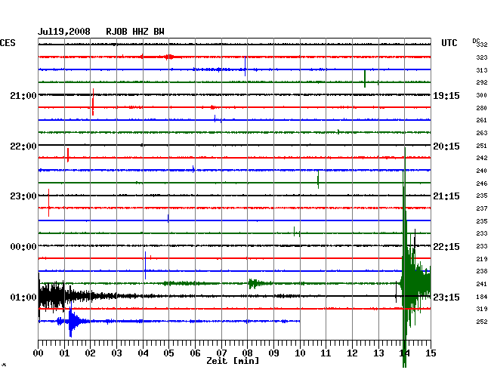The width and height of the screenshot is (491, 373).
Task: Select minute axis tick label 03
Action: pos(116,353)
